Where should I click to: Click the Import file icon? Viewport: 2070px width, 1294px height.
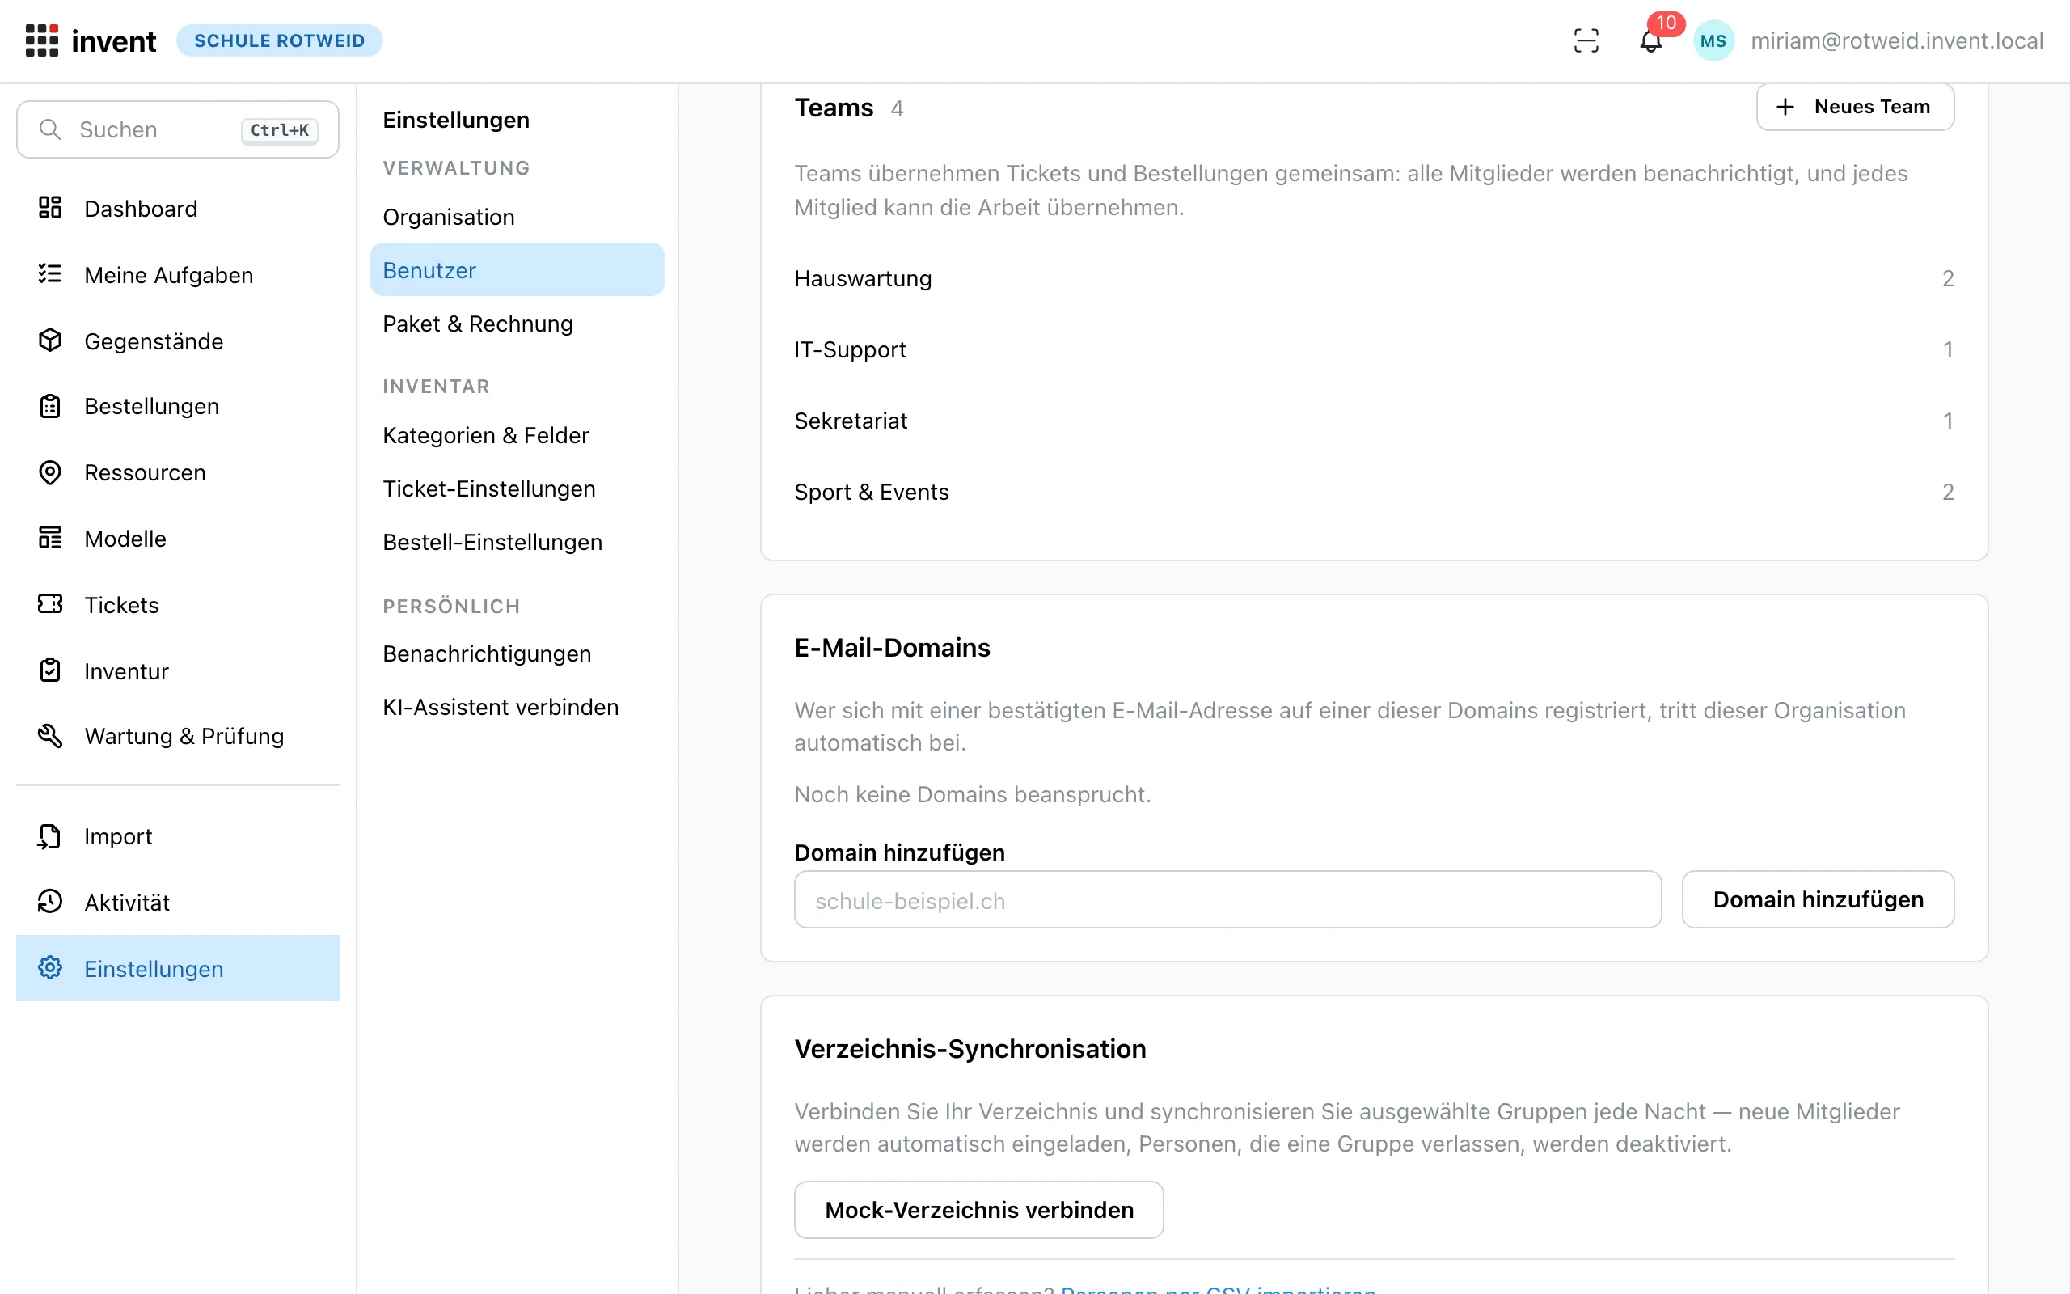(49, 836)
